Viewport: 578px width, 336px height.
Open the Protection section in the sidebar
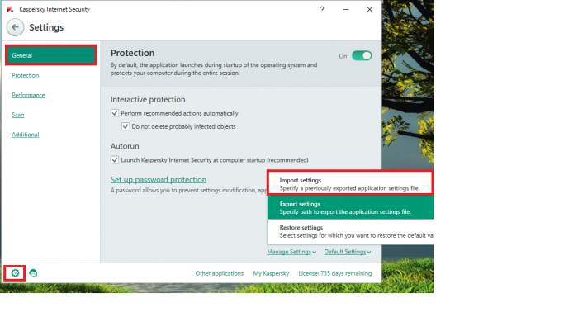25,75
